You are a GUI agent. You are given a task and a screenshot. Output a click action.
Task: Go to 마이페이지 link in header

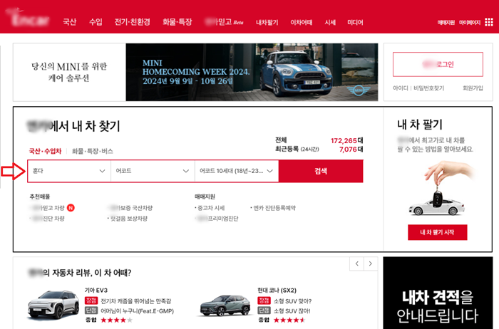pos(470,22)
